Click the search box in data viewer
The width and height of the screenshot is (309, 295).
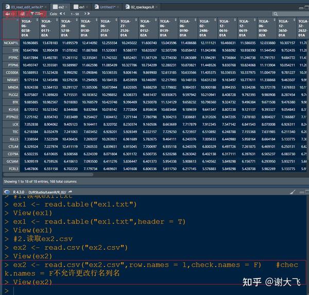tap(290, 14)
